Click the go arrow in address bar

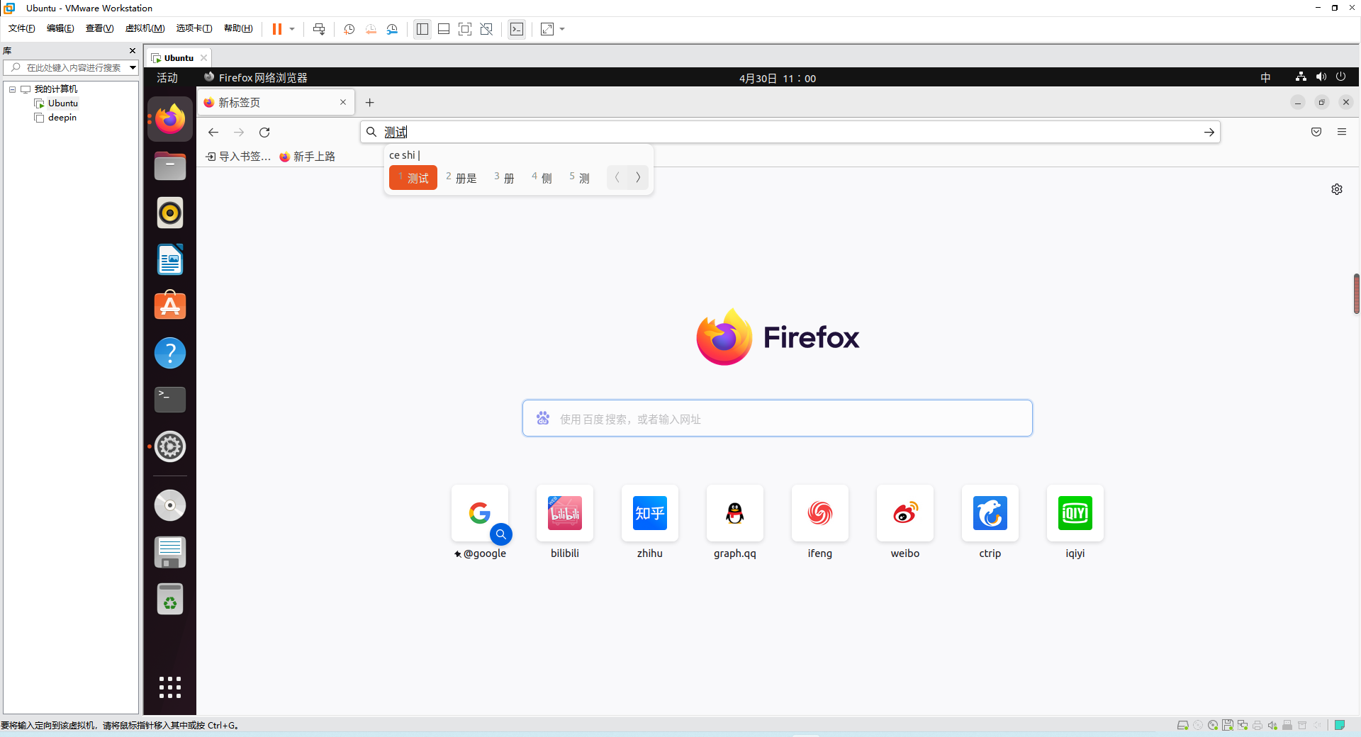[1209, 133]
